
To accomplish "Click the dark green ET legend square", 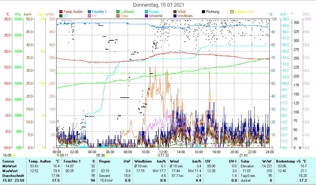I will click(x=61, y=16).
